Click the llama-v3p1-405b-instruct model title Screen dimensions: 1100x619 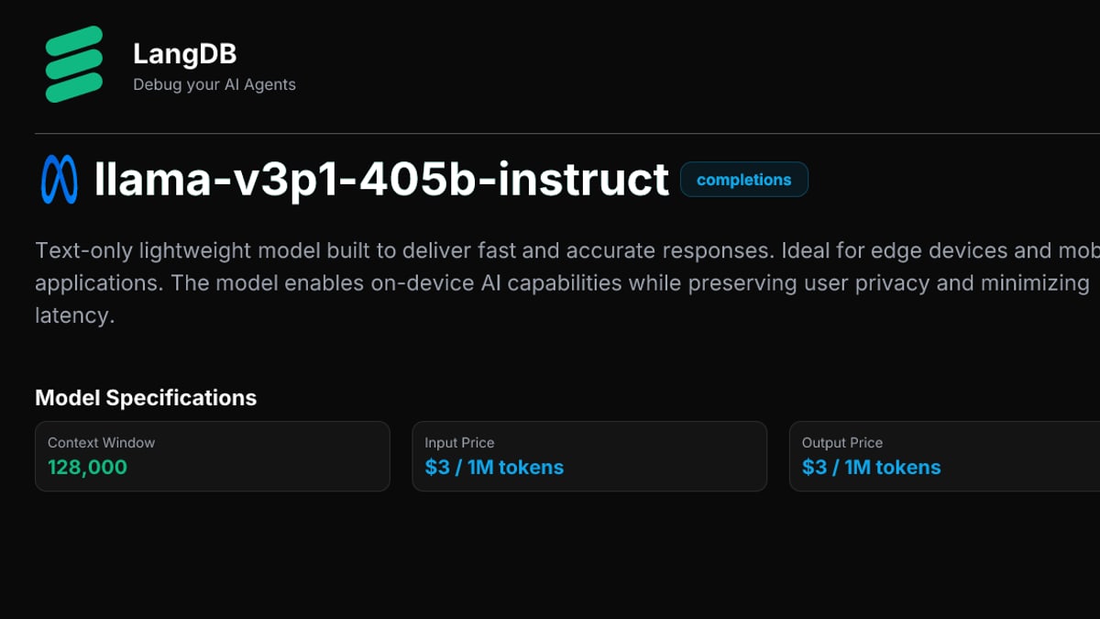tap(381, 180)
